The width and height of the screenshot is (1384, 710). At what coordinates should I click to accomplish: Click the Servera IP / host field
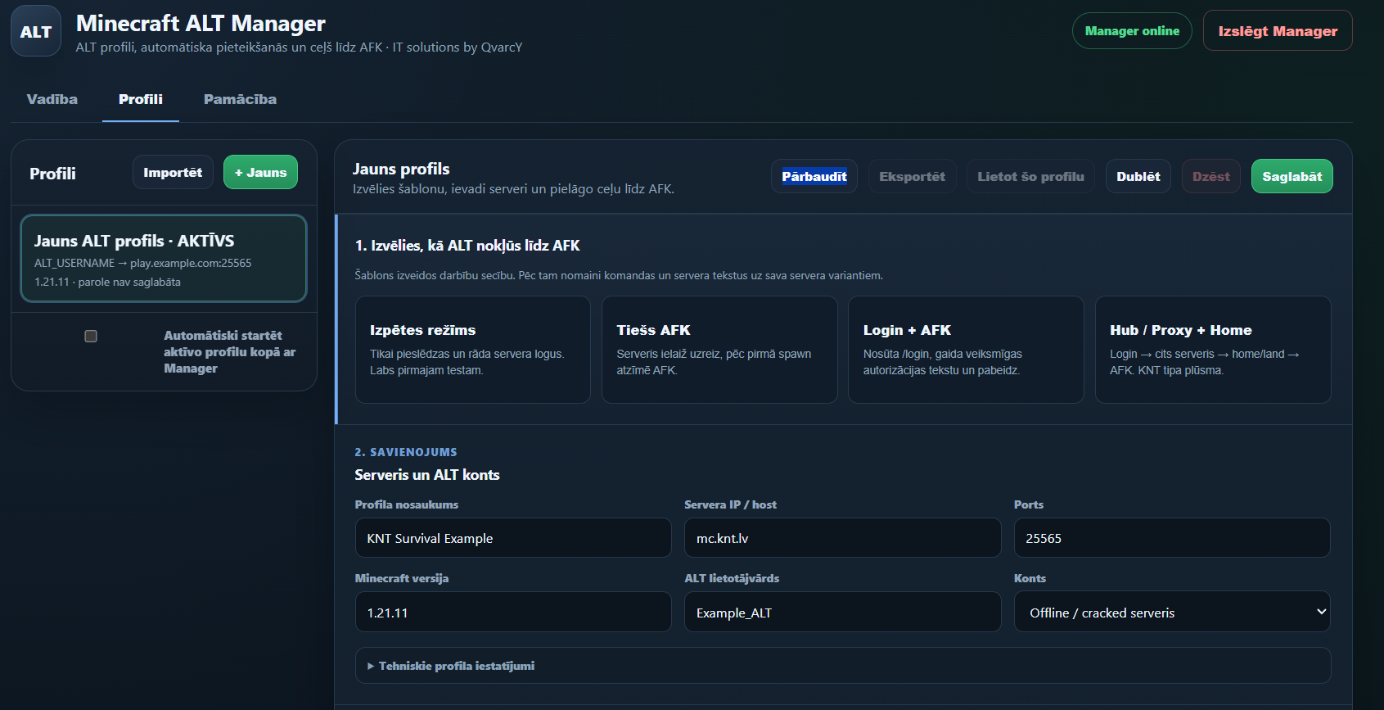[843, 538]
